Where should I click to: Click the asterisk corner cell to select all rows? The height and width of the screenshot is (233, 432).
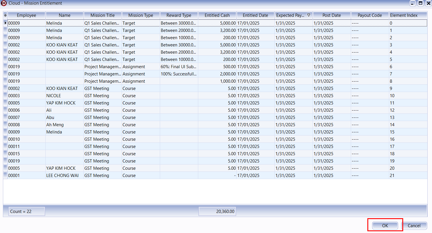[x=5, y=15]
